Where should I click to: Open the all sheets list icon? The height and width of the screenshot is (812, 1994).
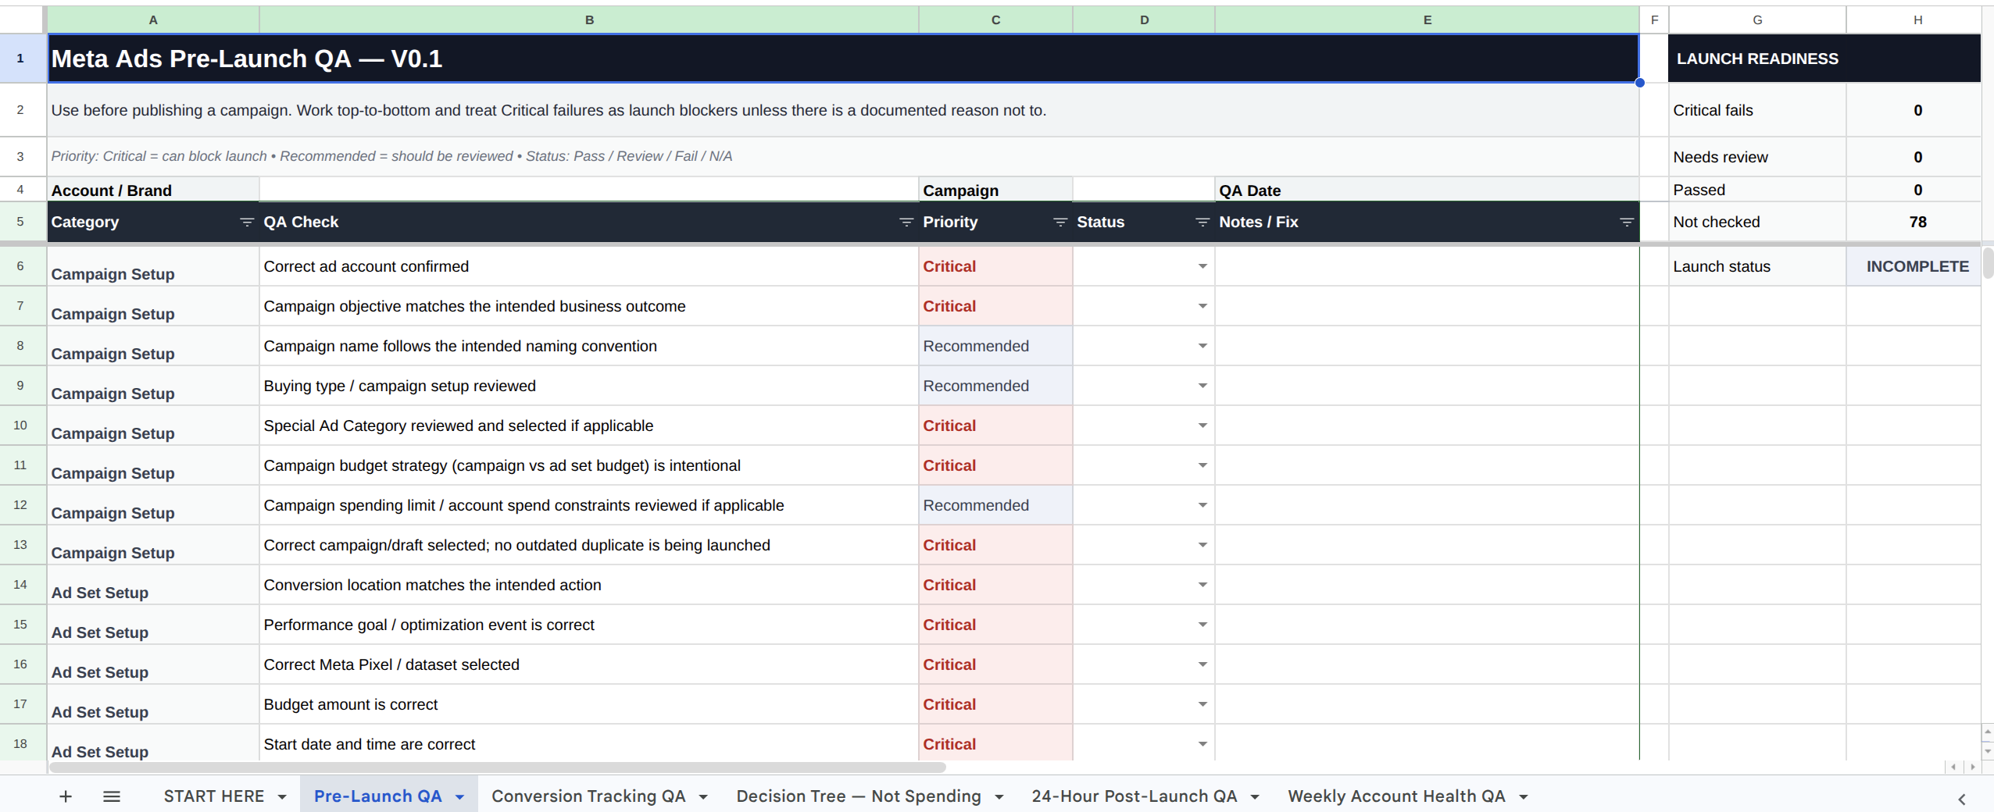(112, 796)
